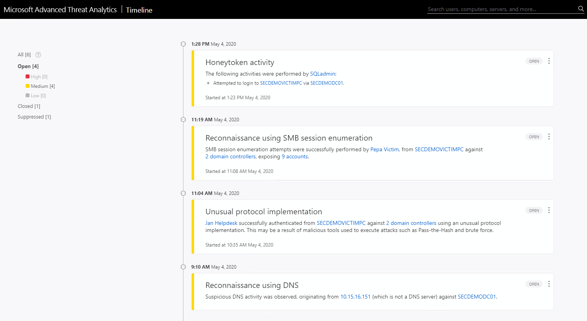Screen dimensions: 587x321
Task: Click the 11:19 AM timeline marker
Action: coord(183,120)
